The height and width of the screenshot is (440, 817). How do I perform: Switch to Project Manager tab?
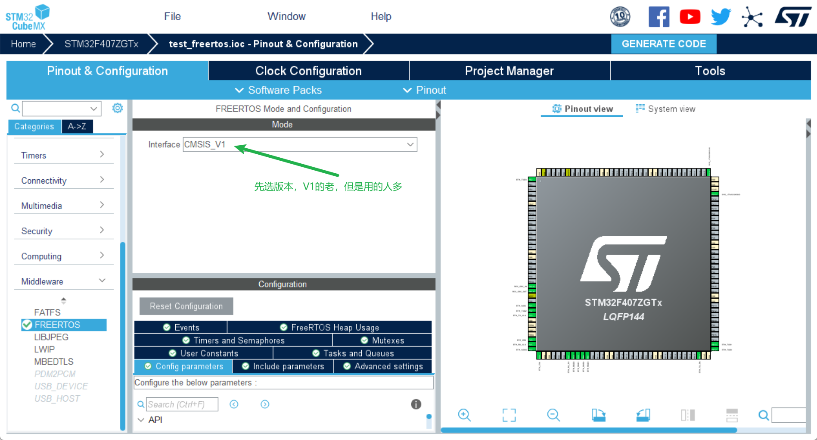click(509, 71)
